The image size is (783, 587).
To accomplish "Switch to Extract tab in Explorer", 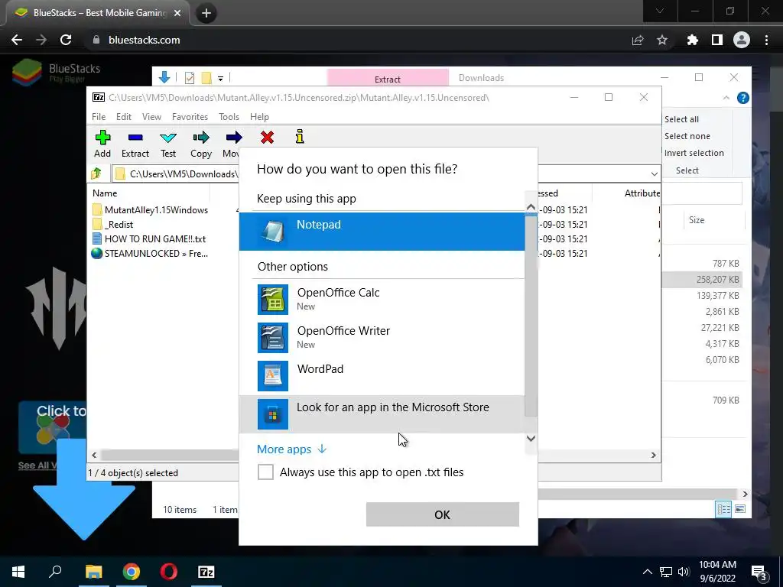I will (388, 79).
